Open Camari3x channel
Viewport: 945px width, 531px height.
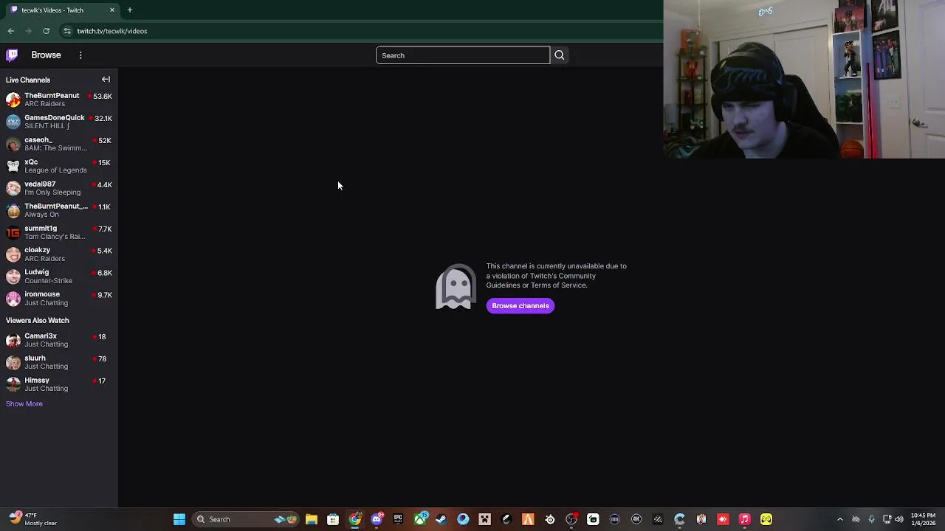[59, 340]
